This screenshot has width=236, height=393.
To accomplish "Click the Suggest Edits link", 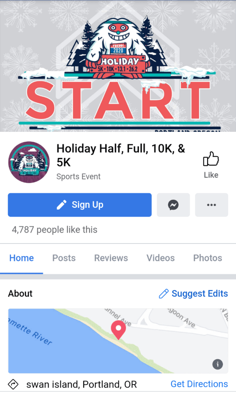I will pyautogui.click(x=199, y=294).
